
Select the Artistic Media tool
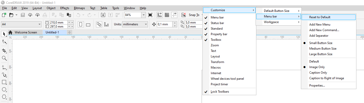[x=4, y=75]
